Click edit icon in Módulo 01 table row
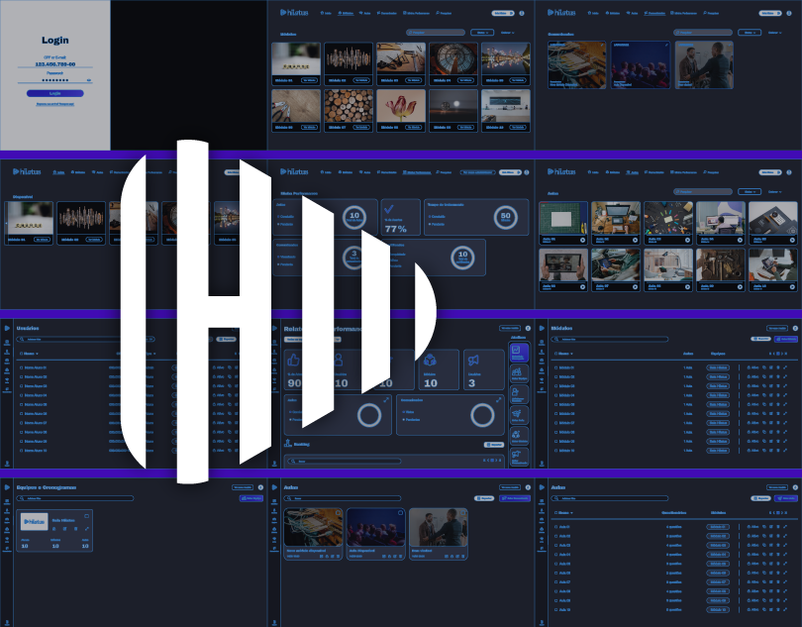The height and width of the screenshot is (627, 802). tap(771, 367)
